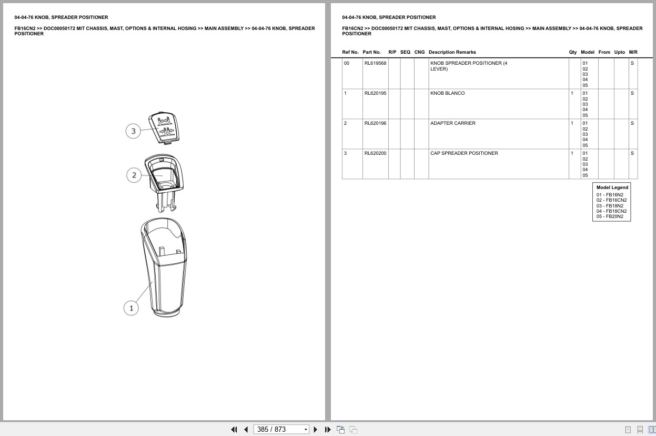Click the knob blanco body drawing

click(164, 267)
